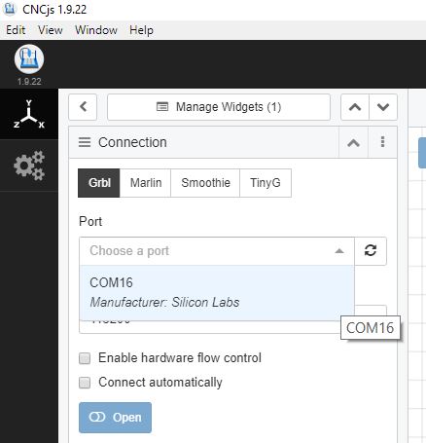Select the TinyG controller tab

coord(266,183)
